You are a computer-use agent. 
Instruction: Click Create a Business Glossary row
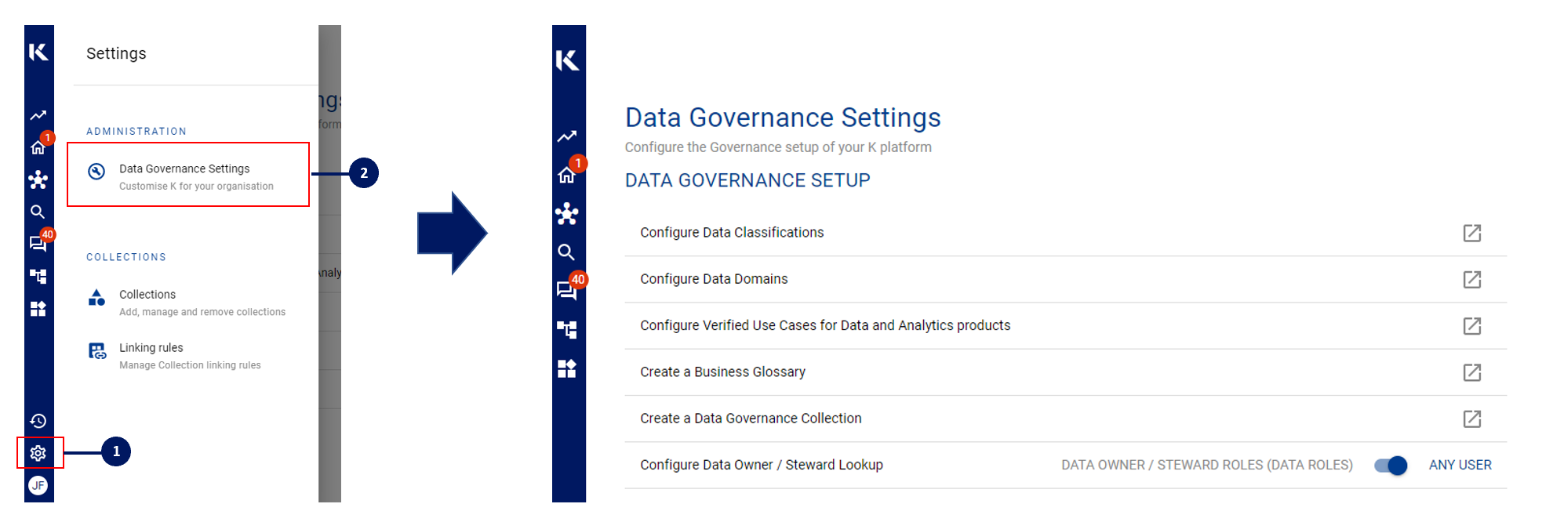coord(1065,372)
